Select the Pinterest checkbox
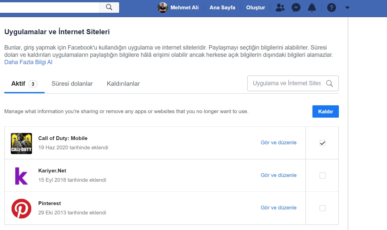The height and width of the screenshot is (230, 387). [322, 208]
